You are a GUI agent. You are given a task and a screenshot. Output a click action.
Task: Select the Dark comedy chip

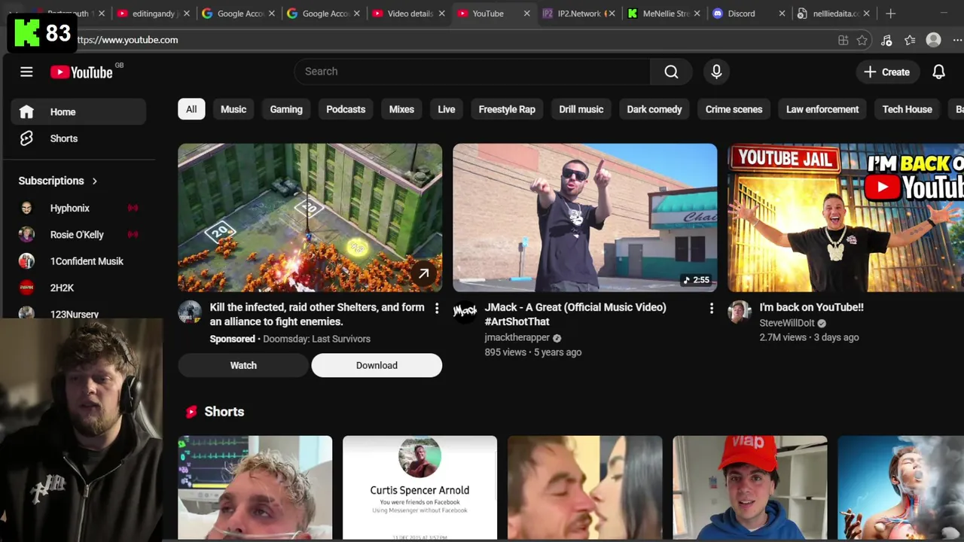click(654, 109)
